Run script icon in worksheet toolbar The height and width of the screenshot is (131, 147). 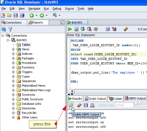(x=76, y=29)
